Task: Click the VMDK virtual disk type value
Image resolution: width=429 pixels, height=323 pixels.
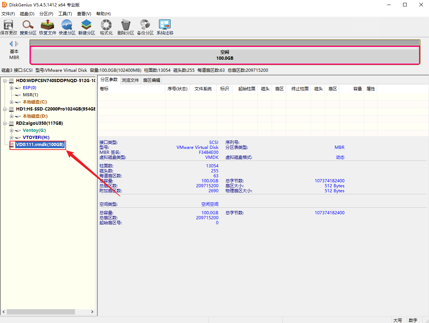Action: [x=212, y=157]
